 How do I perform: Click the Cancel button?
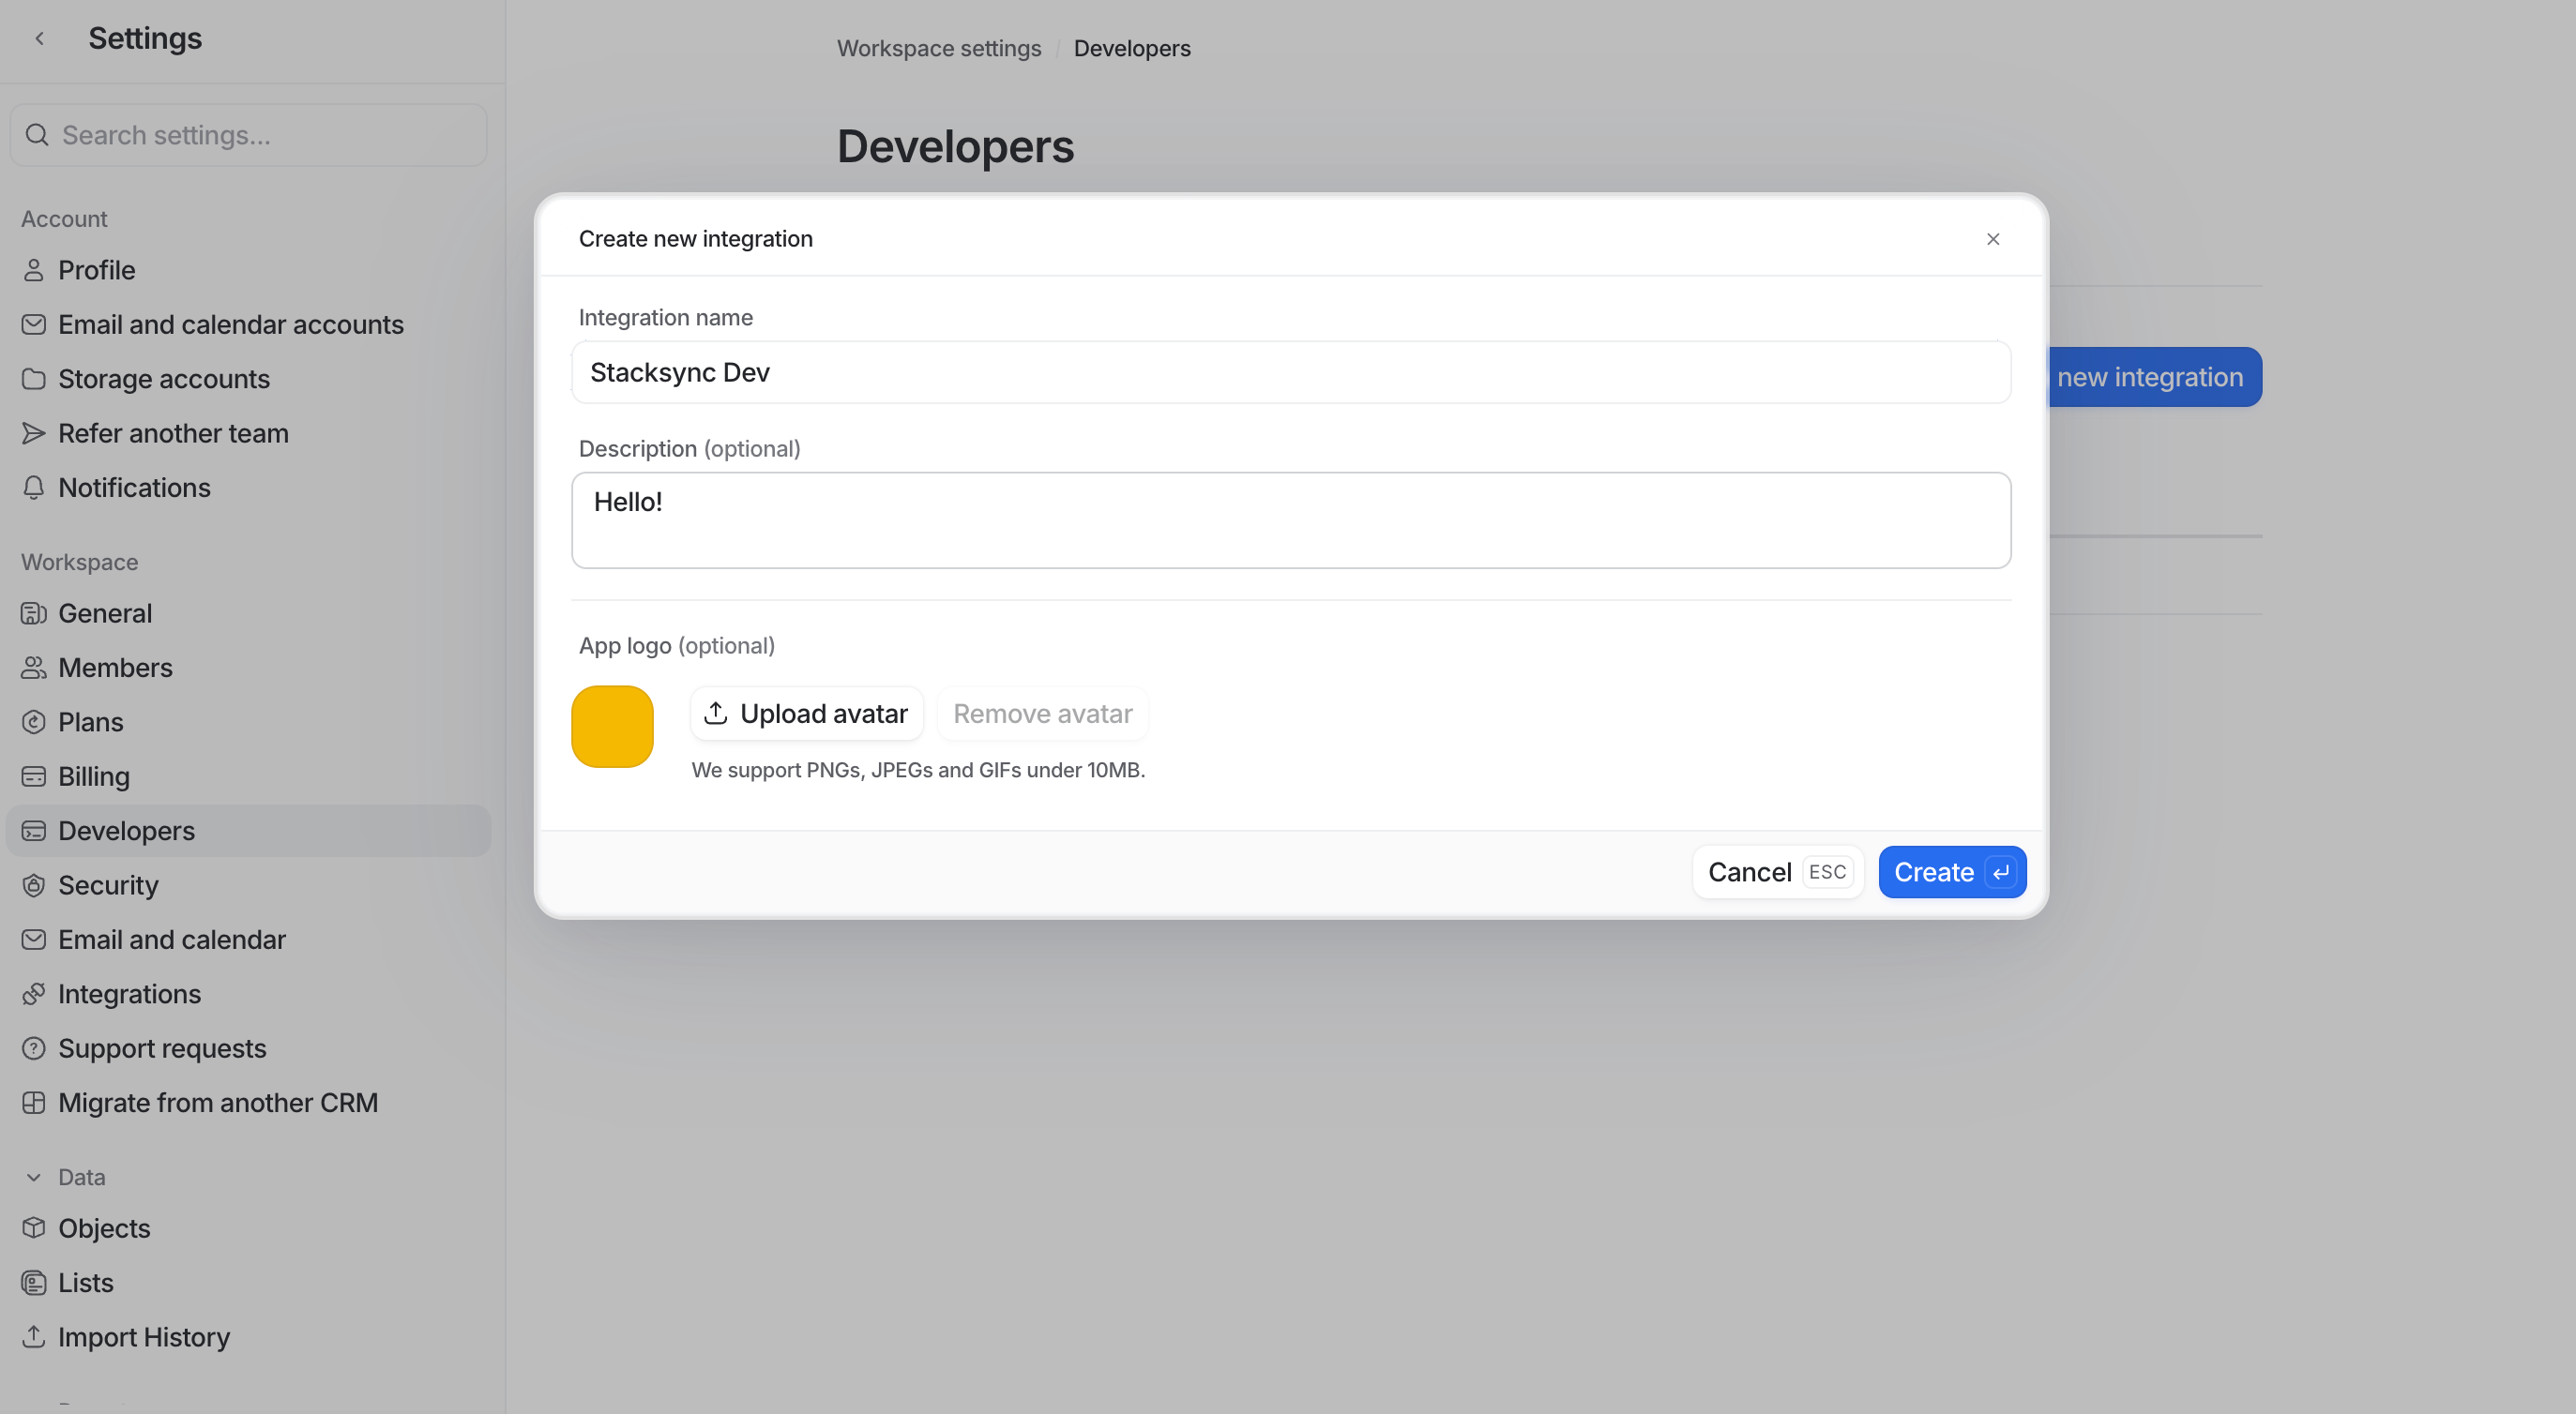[x=1749, y=871]
